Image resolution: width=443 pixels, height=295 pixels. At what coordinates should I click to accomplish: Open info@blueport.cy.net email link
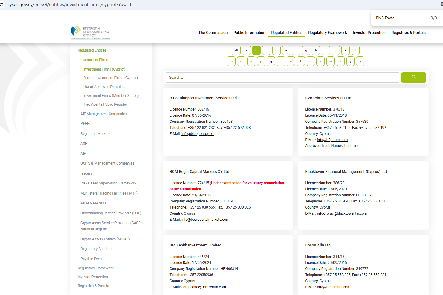pos(198,134)
